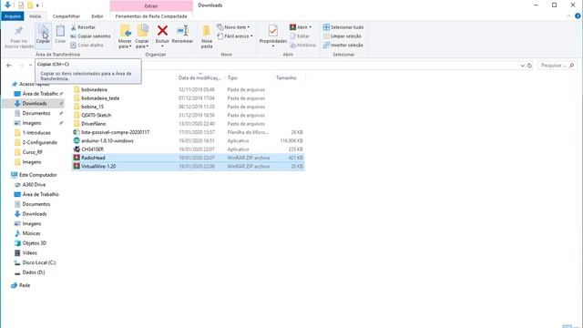Viewport: 583px width, 328px height.
Task: Collapse the ribbon with the chevron
Action: [568, 16]
